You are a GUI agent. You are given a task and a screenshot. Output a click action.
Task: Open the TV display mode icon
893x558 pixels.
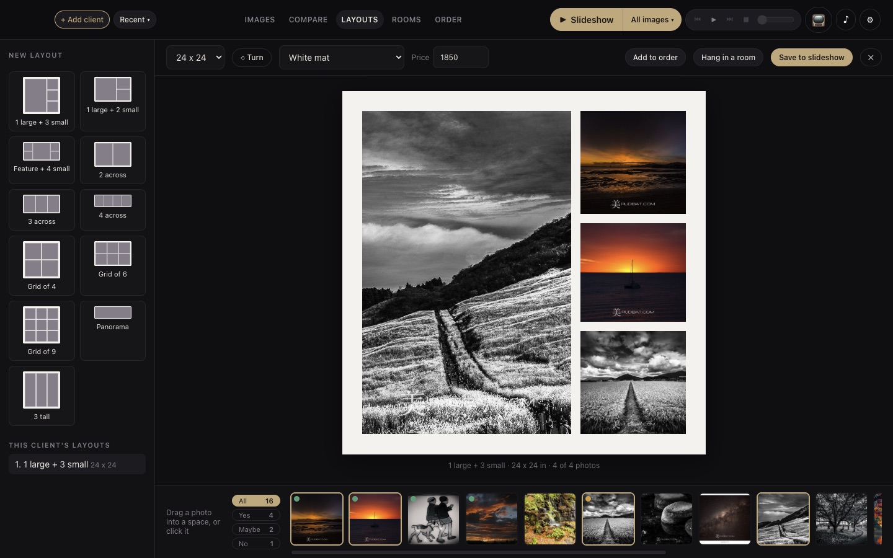(x=819, y=20)
